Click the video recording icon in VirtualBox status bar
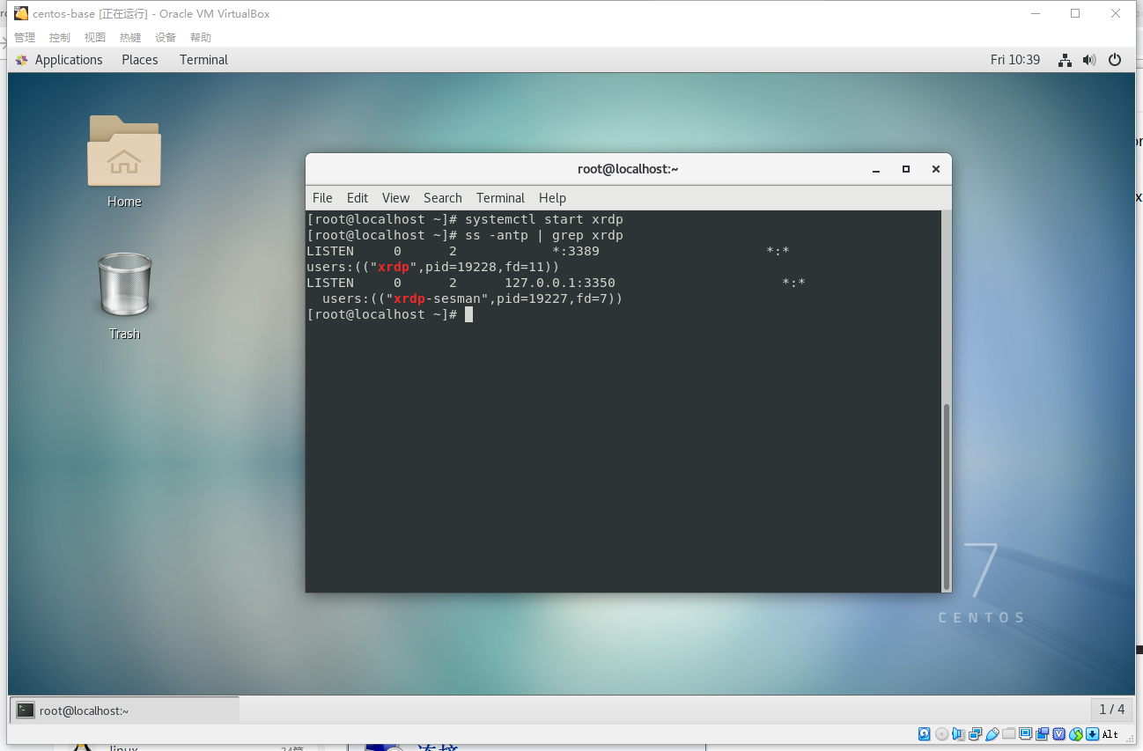1143x751 pixels. [x=1043, y=733]
